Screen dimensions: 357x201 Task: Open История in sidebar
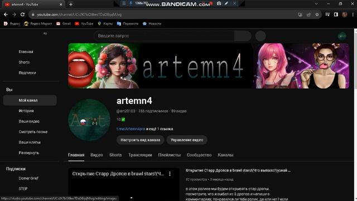[x=26, y=111]
